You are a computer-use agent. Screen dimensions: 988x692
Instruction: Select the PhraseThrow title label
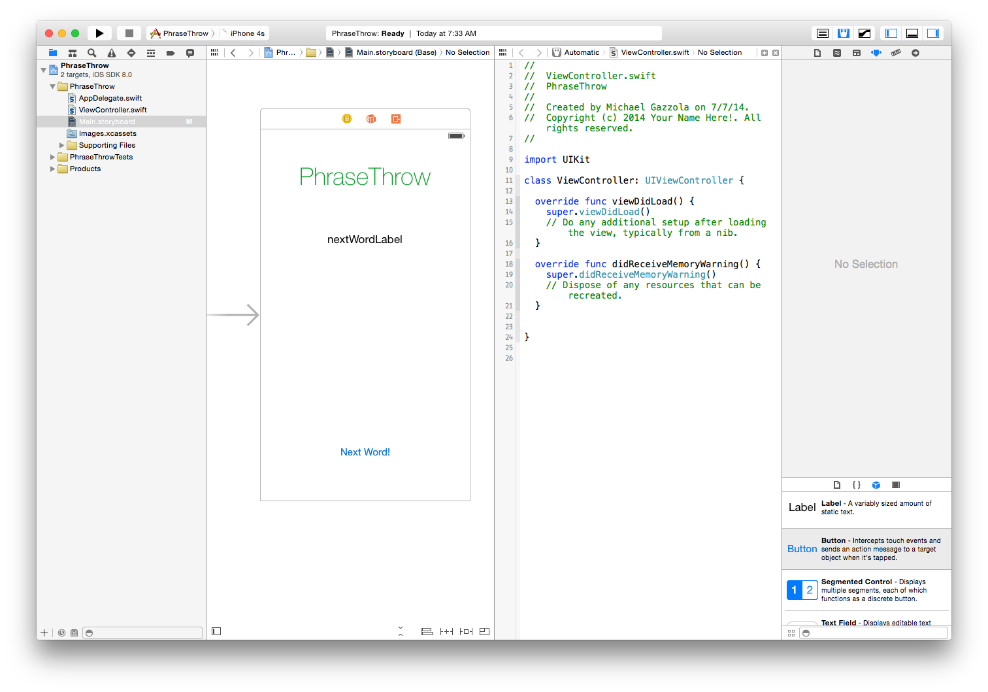(365, 177)
